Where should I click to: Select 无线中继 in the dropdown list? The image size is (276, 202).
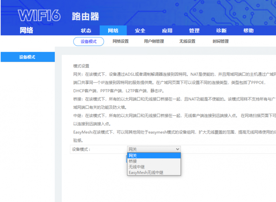pyautogui.click(x=154, y=167)
